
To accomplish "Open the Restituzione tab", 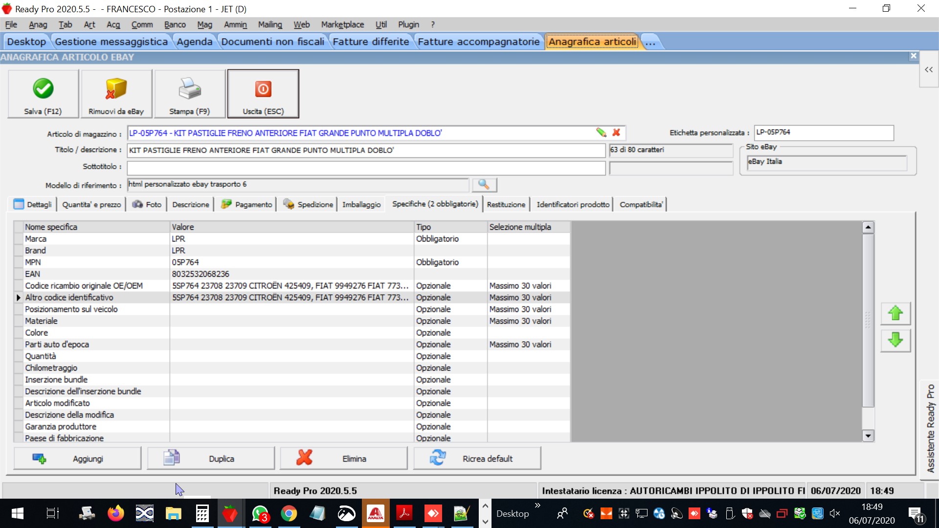I will coord(506,204).
